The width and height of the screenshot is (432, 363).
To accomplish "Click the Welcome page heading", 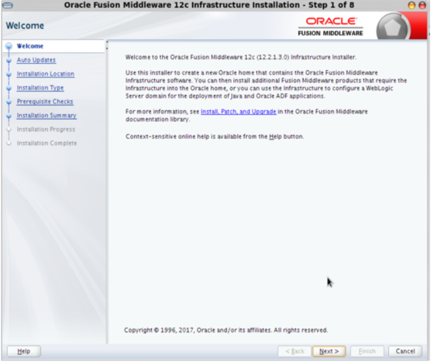I will [x=25, y=26].
